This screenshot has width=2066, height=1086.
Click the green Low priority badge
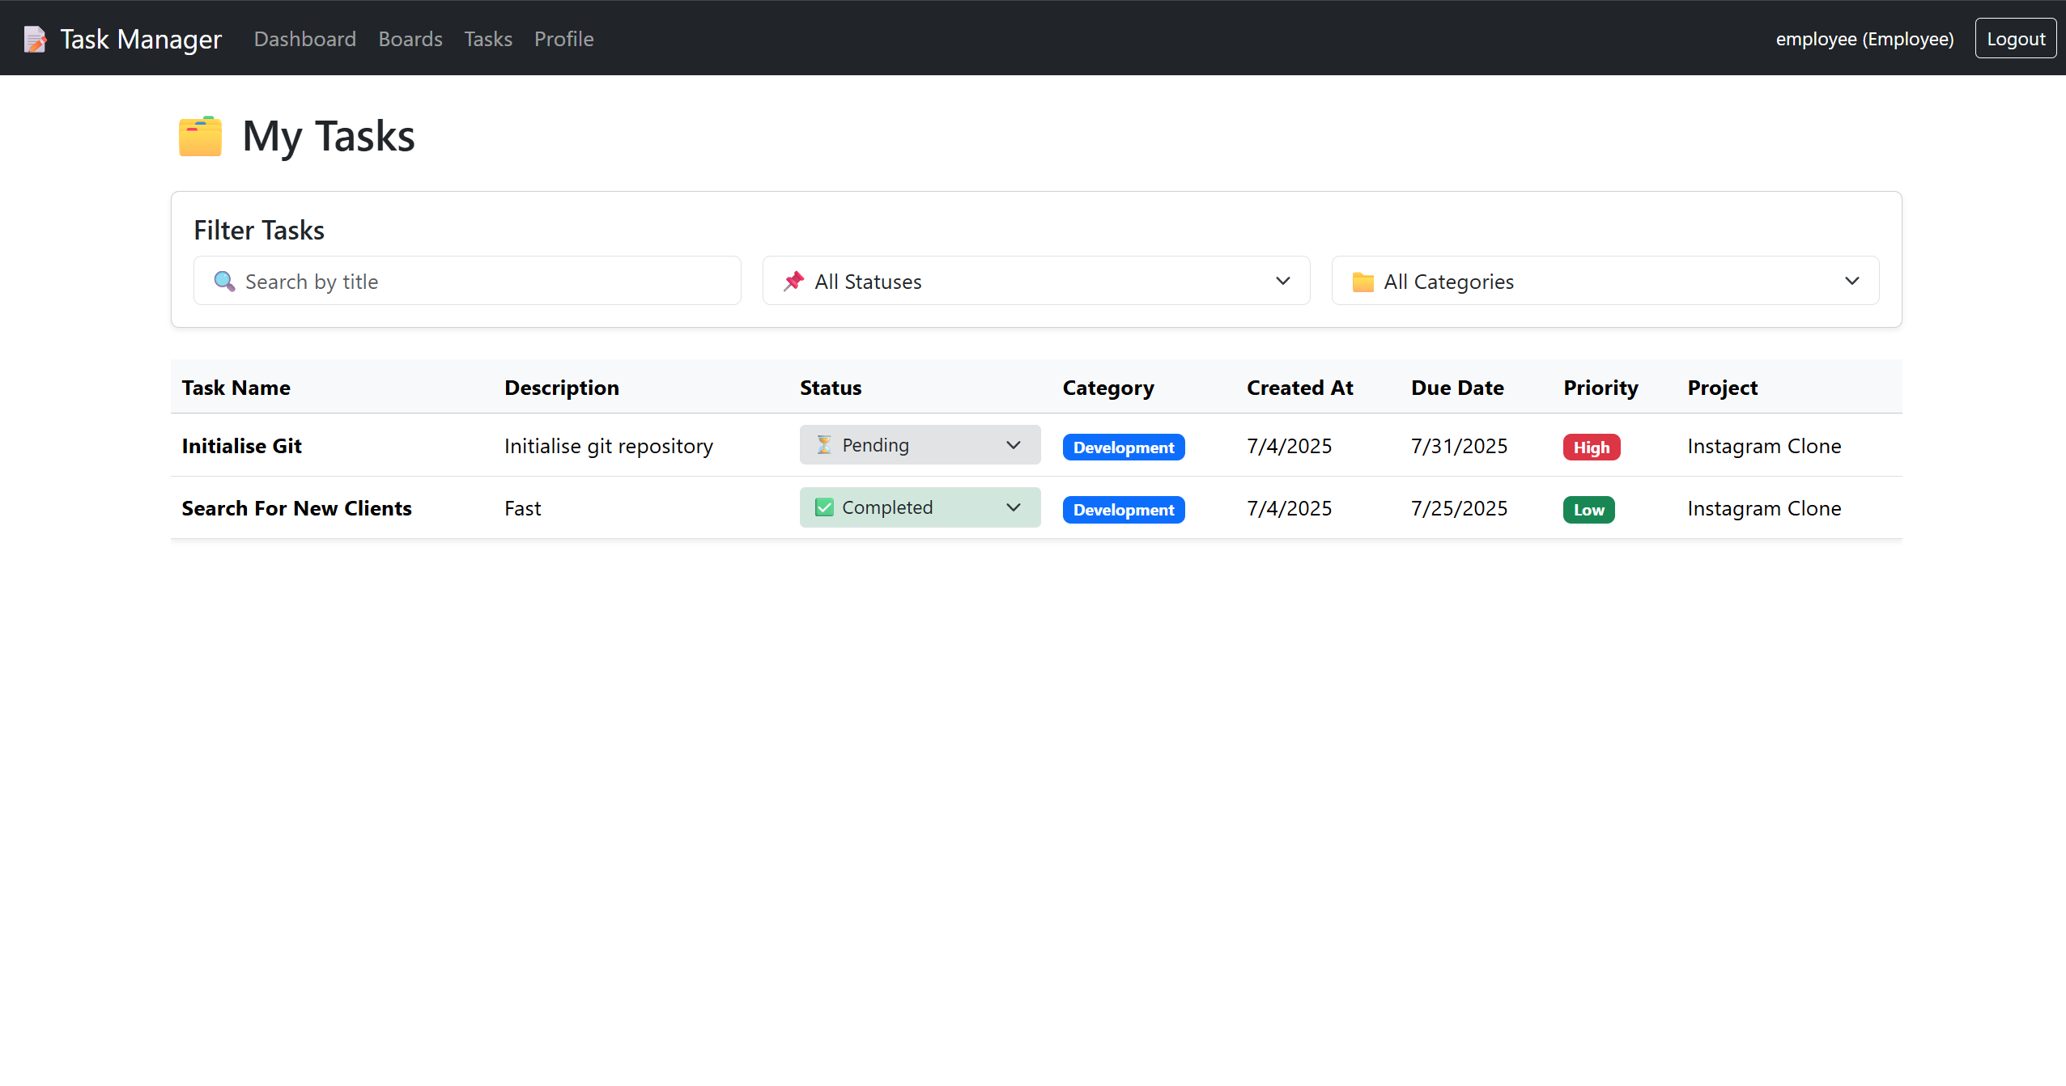1588,510
